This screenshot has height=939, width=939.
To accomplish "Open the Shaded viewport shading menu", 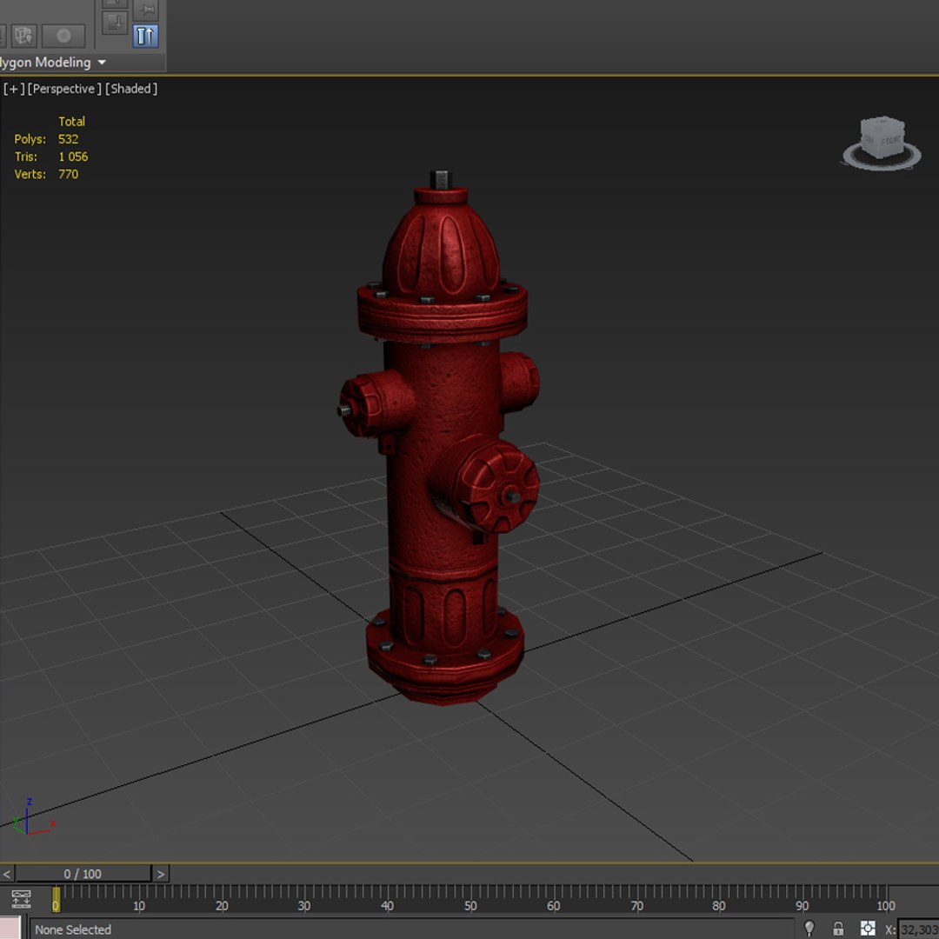I will point(131,89).
